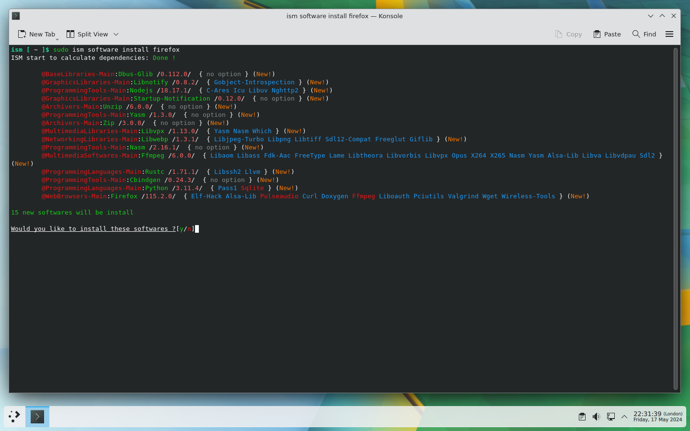Image resolution: width=690 pixels, height=431 pixels.
Task: Click the C-Ares option text
Action: tap(218, 91)
